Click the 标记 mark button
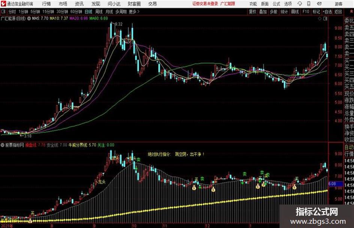354x228 pixels. coord(316,12)
